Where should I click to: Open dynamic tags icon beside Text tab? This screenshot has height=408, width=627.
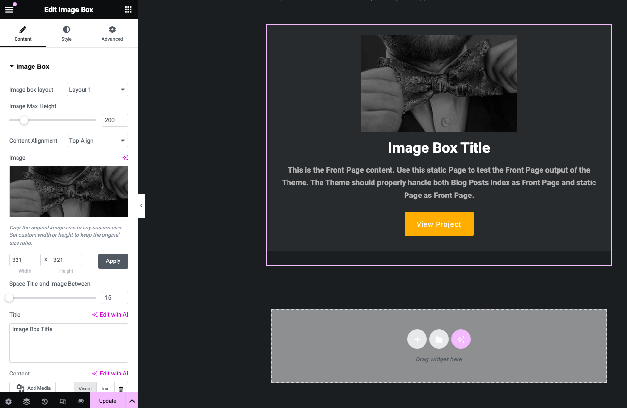pyautogui.click(x=121, y=388)
